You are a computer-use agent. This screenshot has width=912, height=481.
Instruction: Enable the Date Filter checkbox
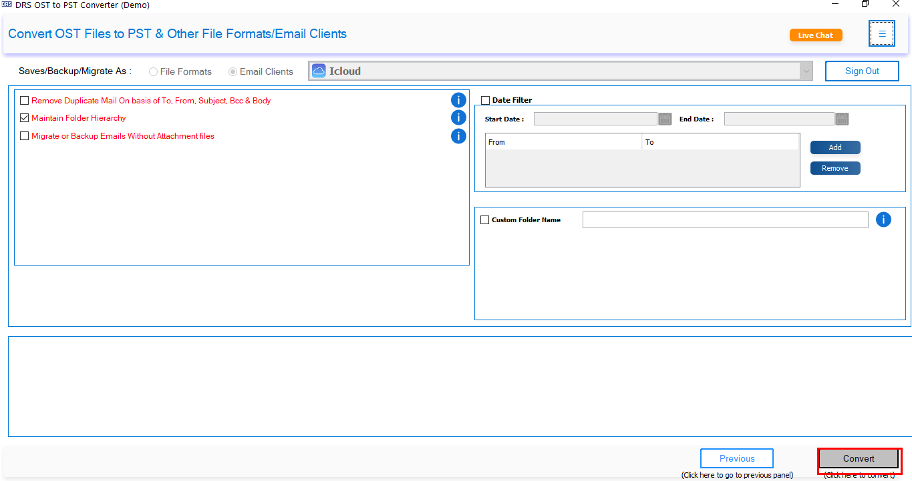point(485,101)
